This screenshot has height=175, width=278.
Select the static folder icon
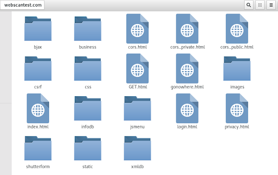click(x=88, y=148)
